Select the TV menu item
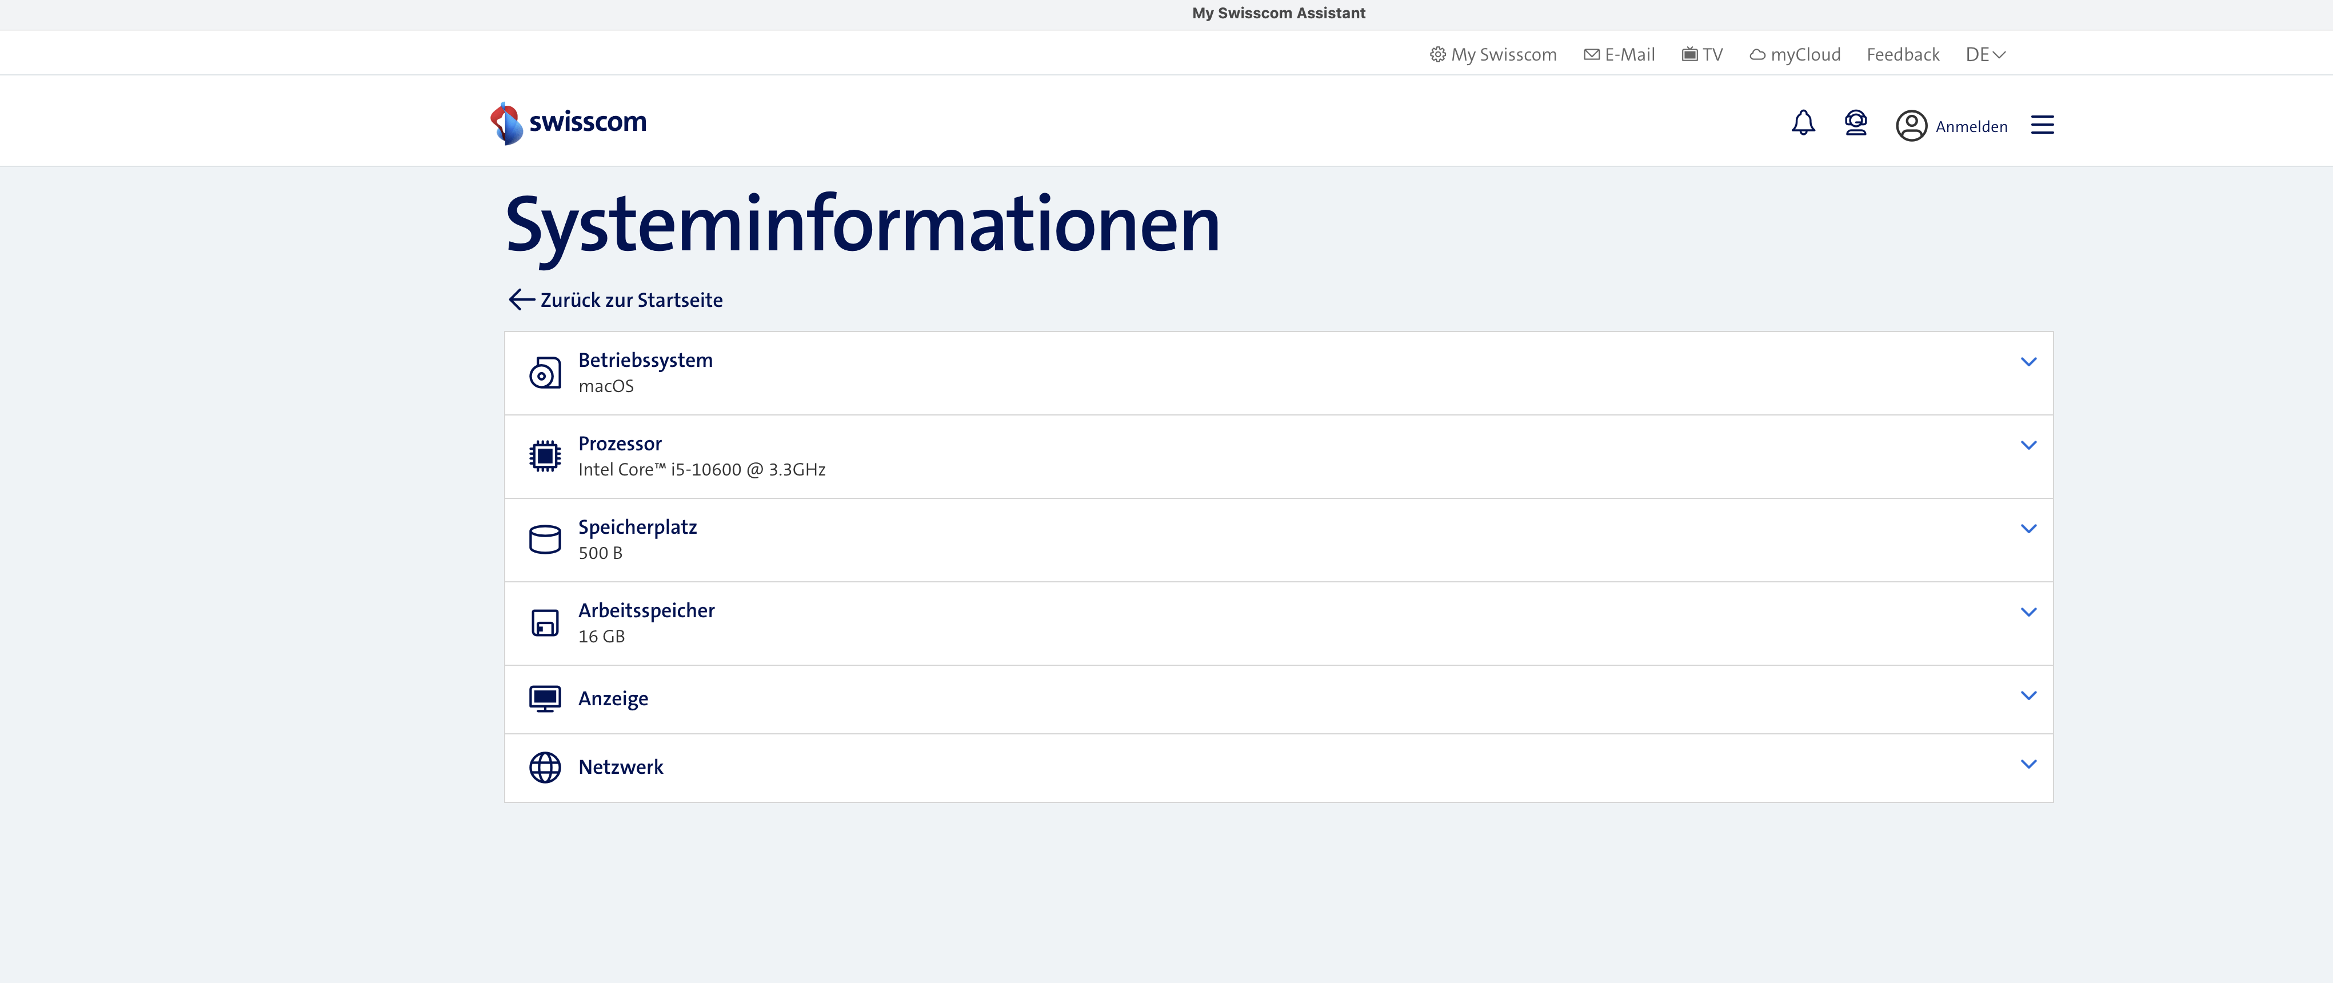The image size is (2333, 983). point(1703,54)
